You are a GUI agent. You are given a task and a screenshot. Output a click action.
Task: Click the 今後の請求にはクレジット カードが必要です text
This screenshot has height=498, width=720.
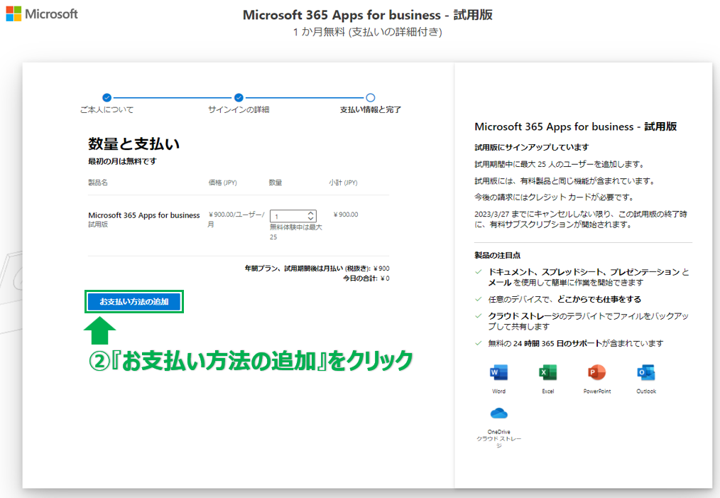click(555, 197)
